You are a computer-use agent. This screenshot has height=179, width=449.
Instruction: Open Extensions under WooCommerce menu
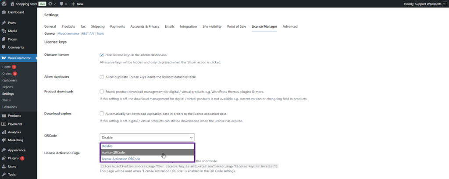(10, 107)
